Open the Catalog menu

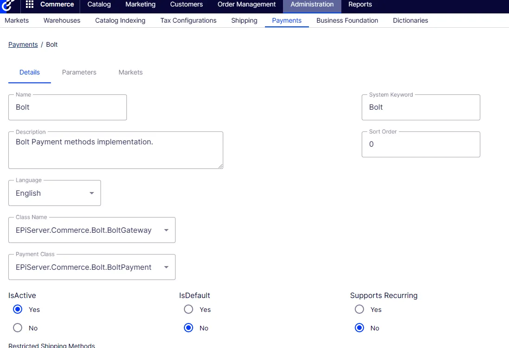(x=99, y=4)
